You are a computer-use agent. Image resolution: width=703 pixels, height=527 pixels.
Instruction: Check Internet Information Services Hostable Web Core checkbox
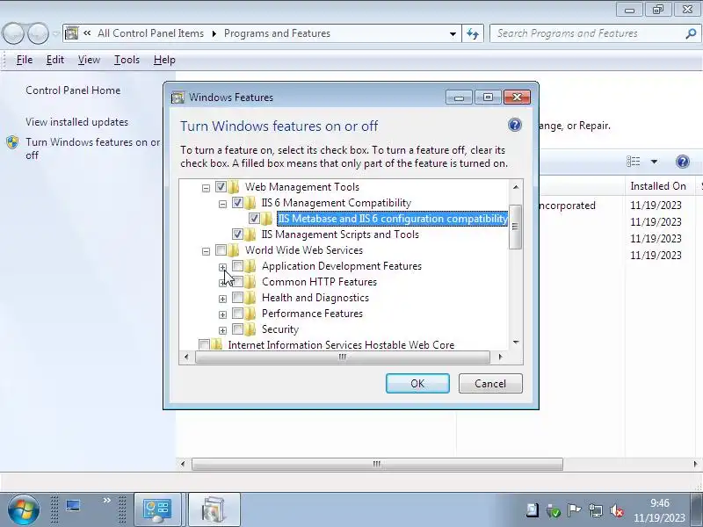[x=204, y=344]
